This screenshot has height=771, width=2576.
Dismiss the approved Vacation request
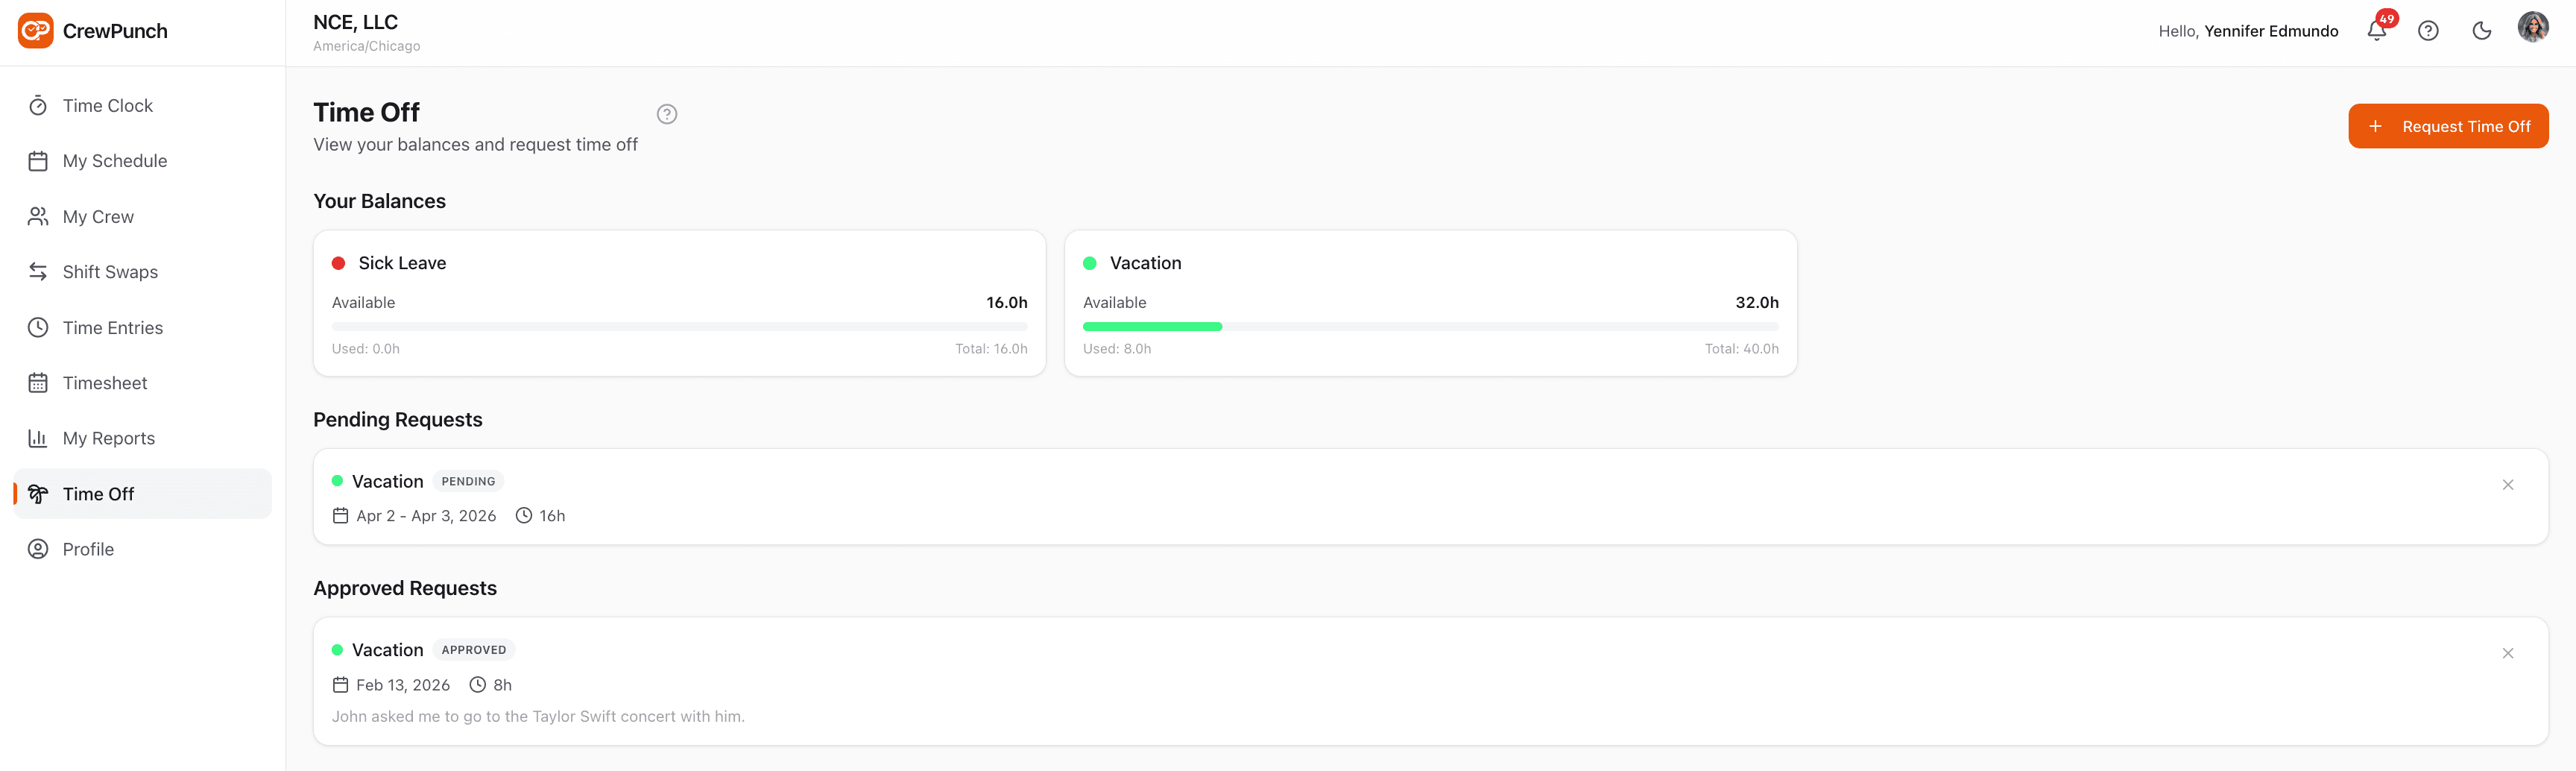click(x=2508, y=652)
